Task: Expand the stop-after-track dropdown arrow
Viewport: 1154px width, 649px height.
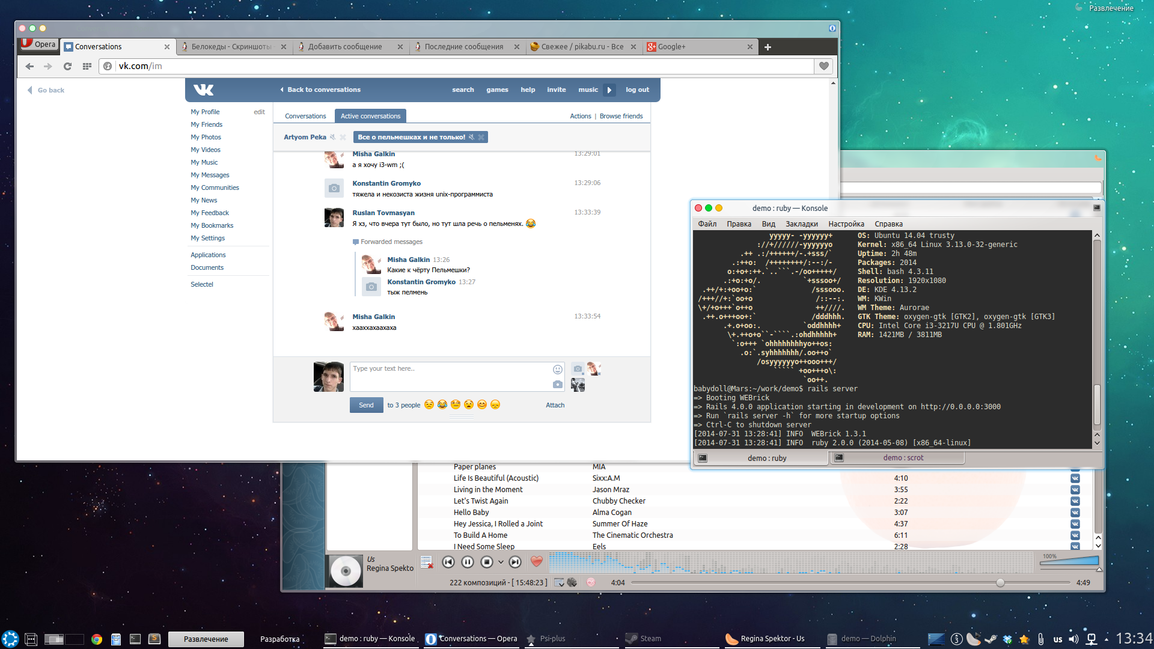Action: click(x=501, y=562)
